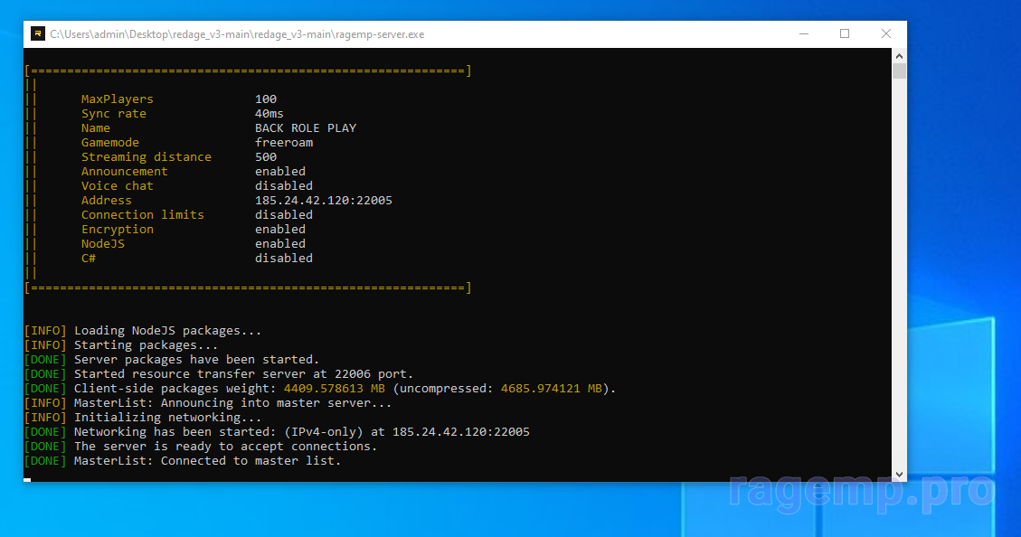Click the streaming distance value 500
The height and width of the screenshot is (537, 1021).
point(266,157)
